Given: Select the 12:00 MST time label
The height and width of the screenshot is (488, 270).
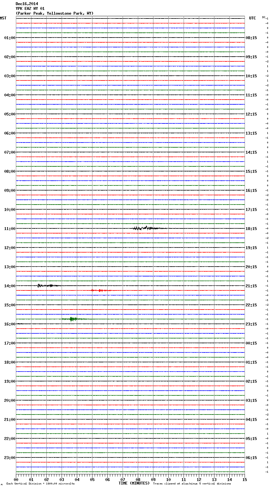Looking at the screenshot, I should click(10, 248).
